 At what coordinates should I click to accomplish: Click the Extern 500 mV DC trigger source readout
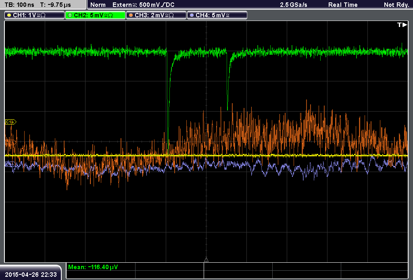point(144,5)
